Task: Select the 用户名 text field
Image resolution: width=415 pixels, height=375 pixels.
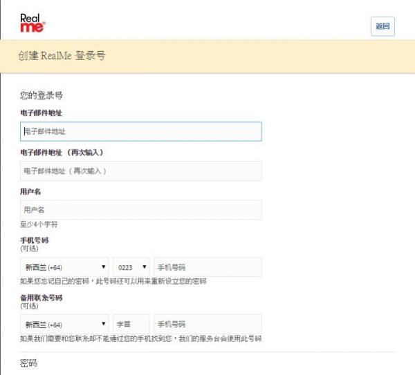Action: coord(140,209)
